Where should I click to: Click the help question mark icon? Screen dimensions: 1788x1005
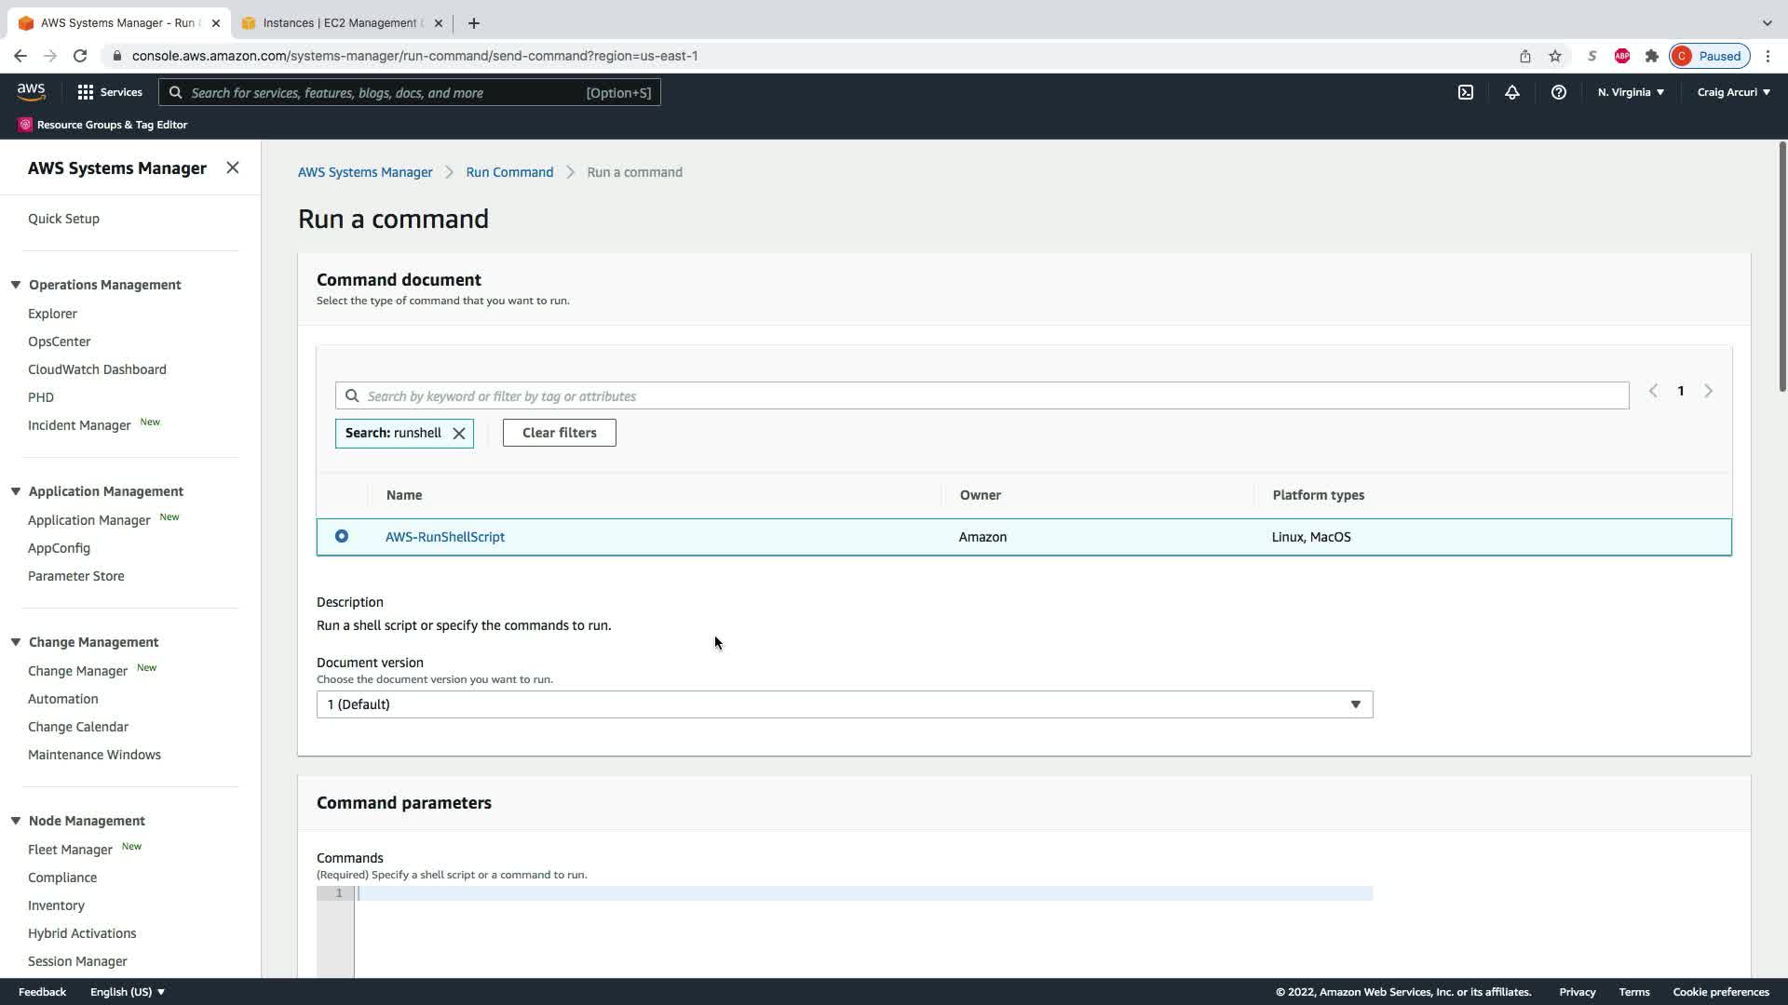point(1558,92)
